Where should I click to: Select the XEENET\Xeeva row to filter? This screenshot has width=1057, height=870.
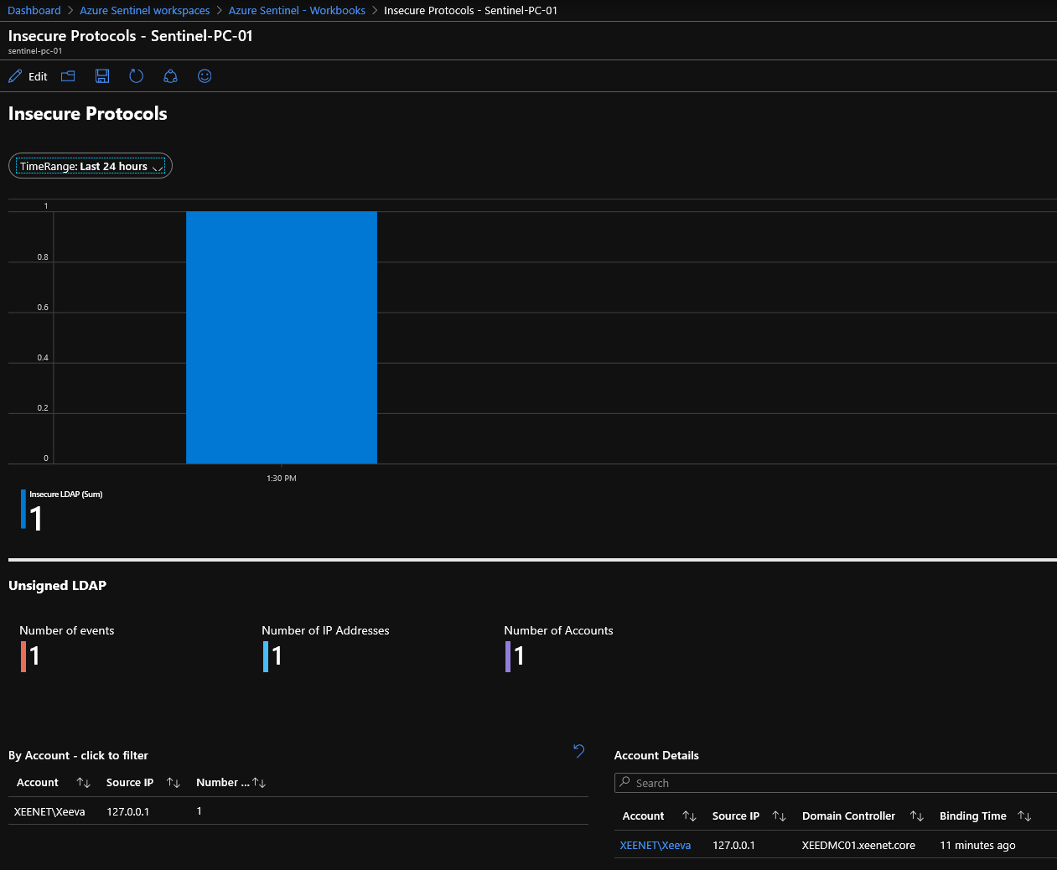(x=298, y=811)
